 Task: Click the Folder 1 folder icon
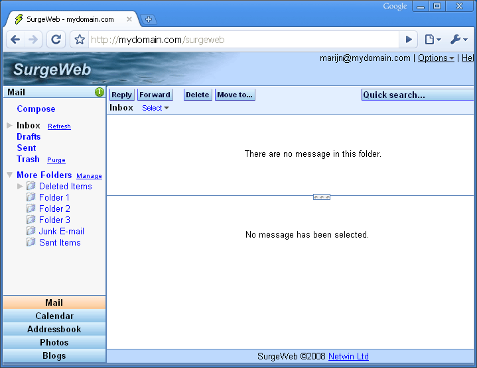pos(31,197)
